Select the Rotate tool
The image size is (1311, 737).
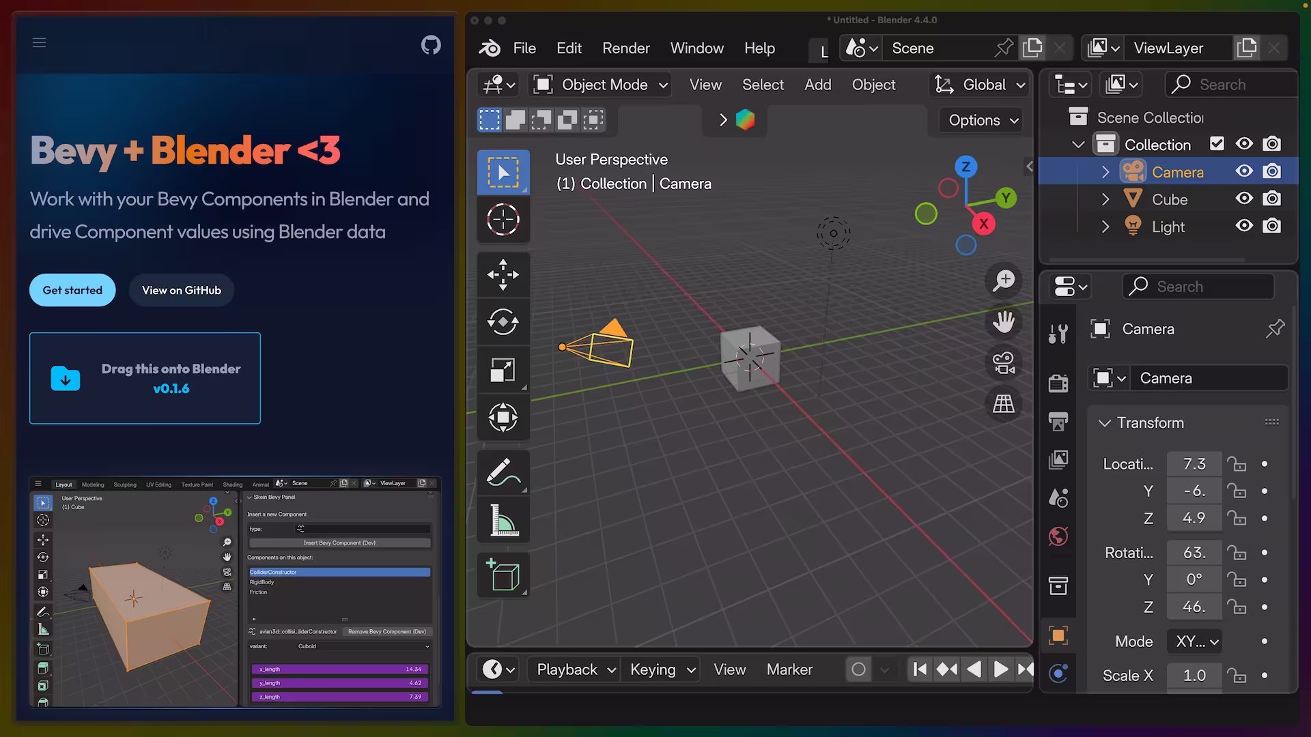[503, 321]
